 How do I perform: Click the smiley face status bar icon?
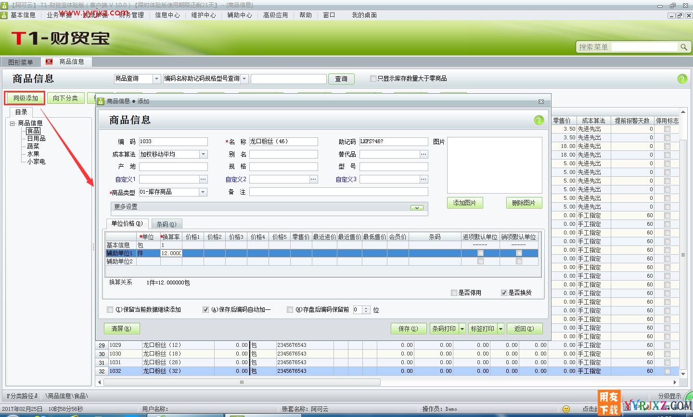coord(566,409)
